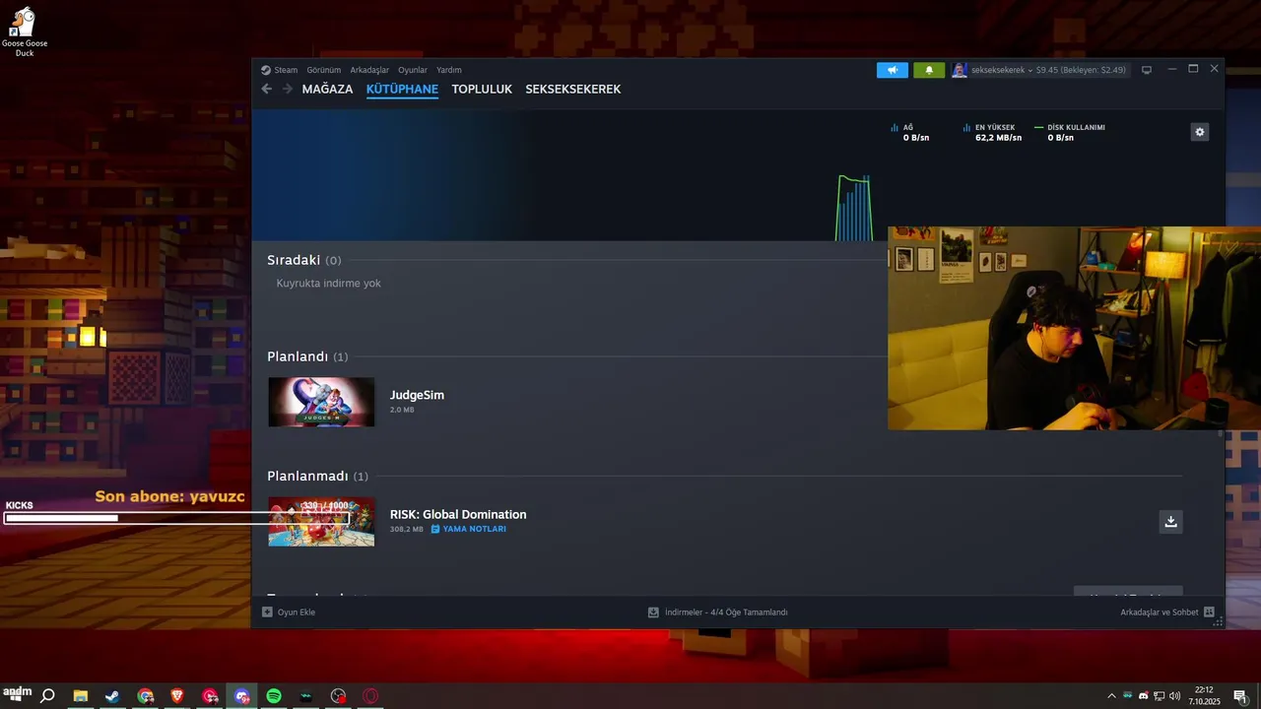Screen dimensions: 1261x709
Task: Go to the KÜTÜPHANE tab
Action: point(402,89)
